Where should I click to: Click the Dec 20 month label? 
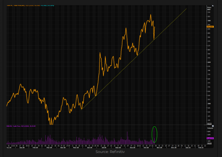(x=174, y=148)
